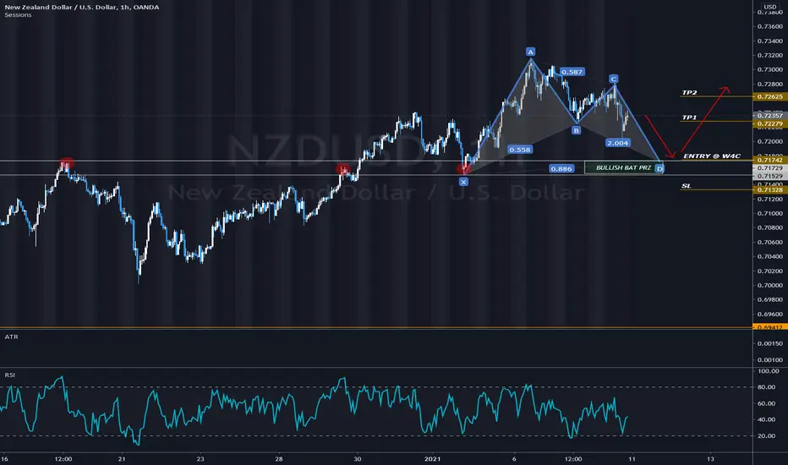Click the 0.73000 price axis value
The image size is (788, 465).
pyautogui.click(x=770, y=70)
